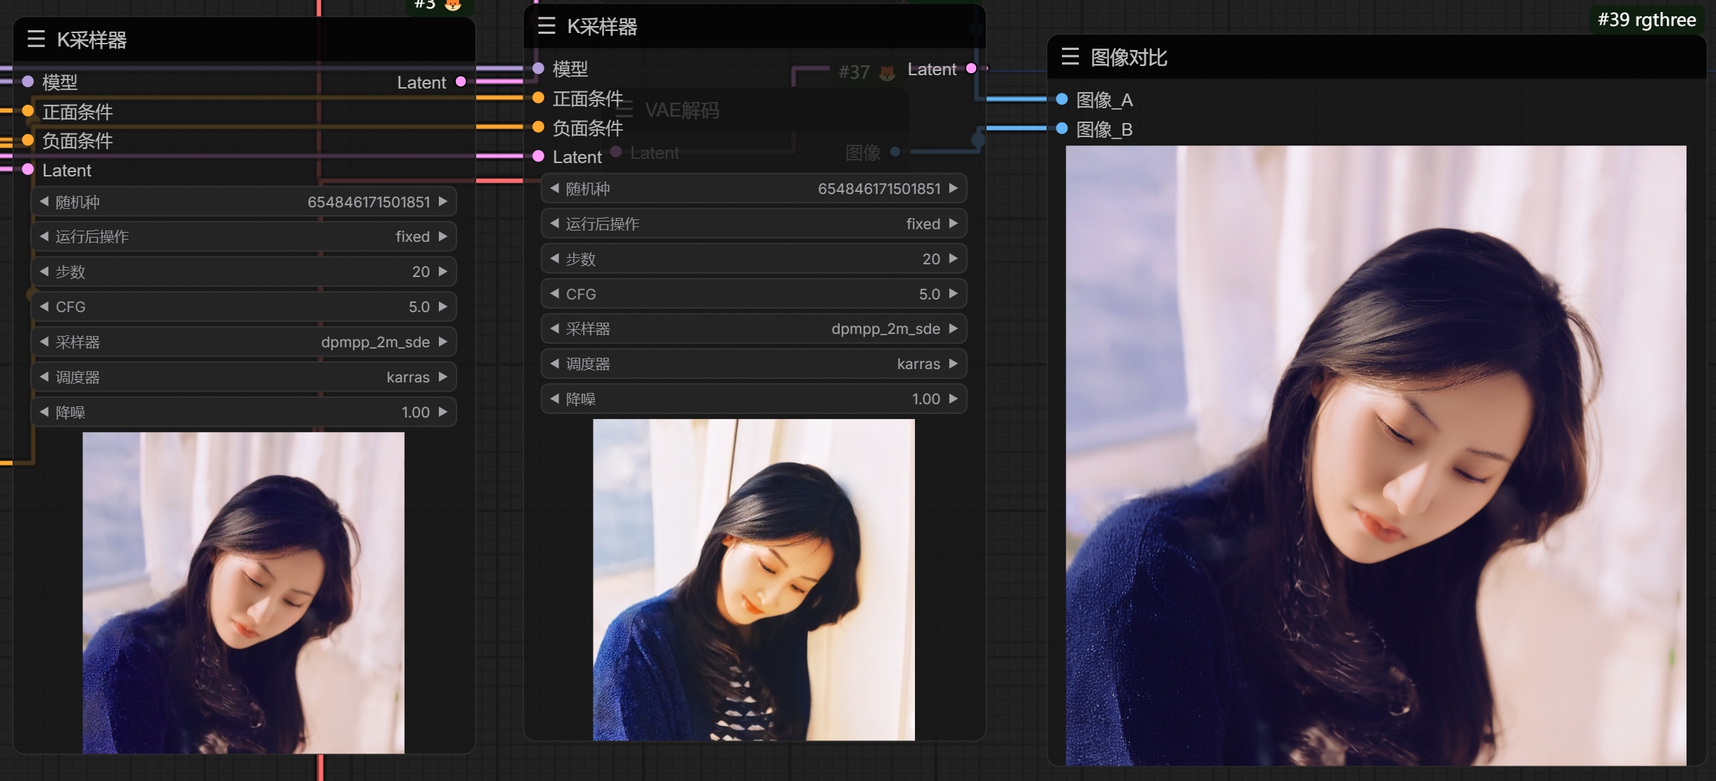The image size is (1716, 781).
Task: Next 调度器 option via right arrow, middle K采样器
Action: 954,363
